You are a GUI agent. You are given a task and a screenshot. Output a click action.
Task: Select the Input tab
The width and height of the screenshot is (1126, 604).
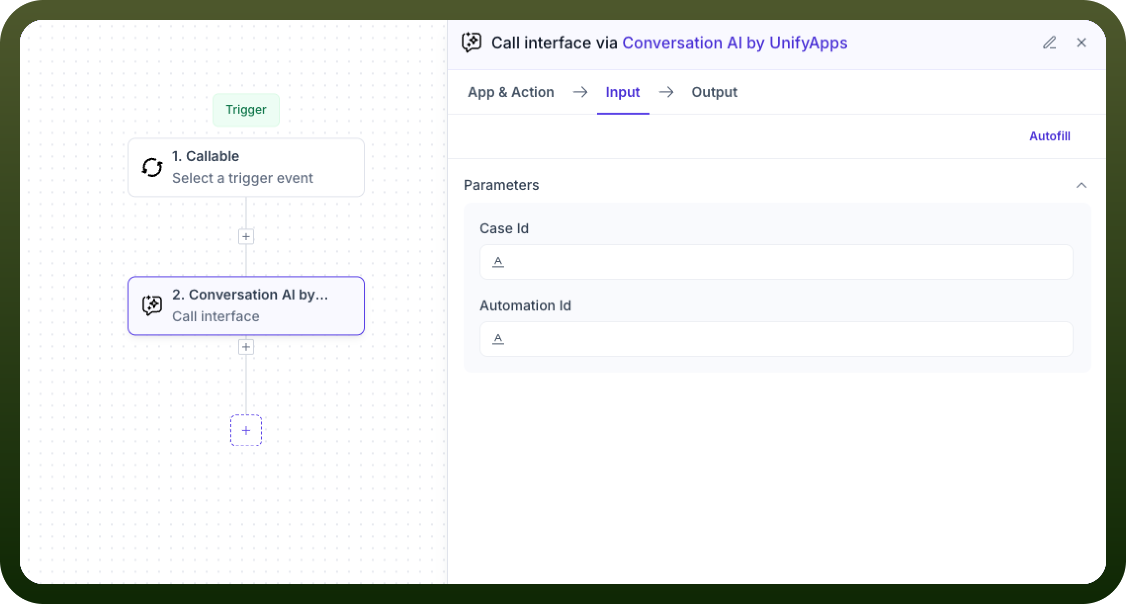[623, 92]
